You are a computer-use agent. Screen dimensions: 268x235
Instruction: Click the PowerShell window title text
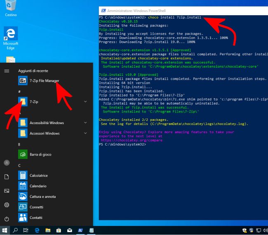coord(136,11)
